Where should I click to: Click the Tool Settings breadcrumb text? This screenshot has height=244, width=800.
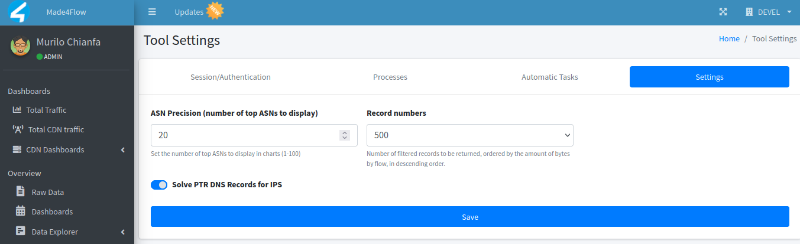[x=774, y=38]
